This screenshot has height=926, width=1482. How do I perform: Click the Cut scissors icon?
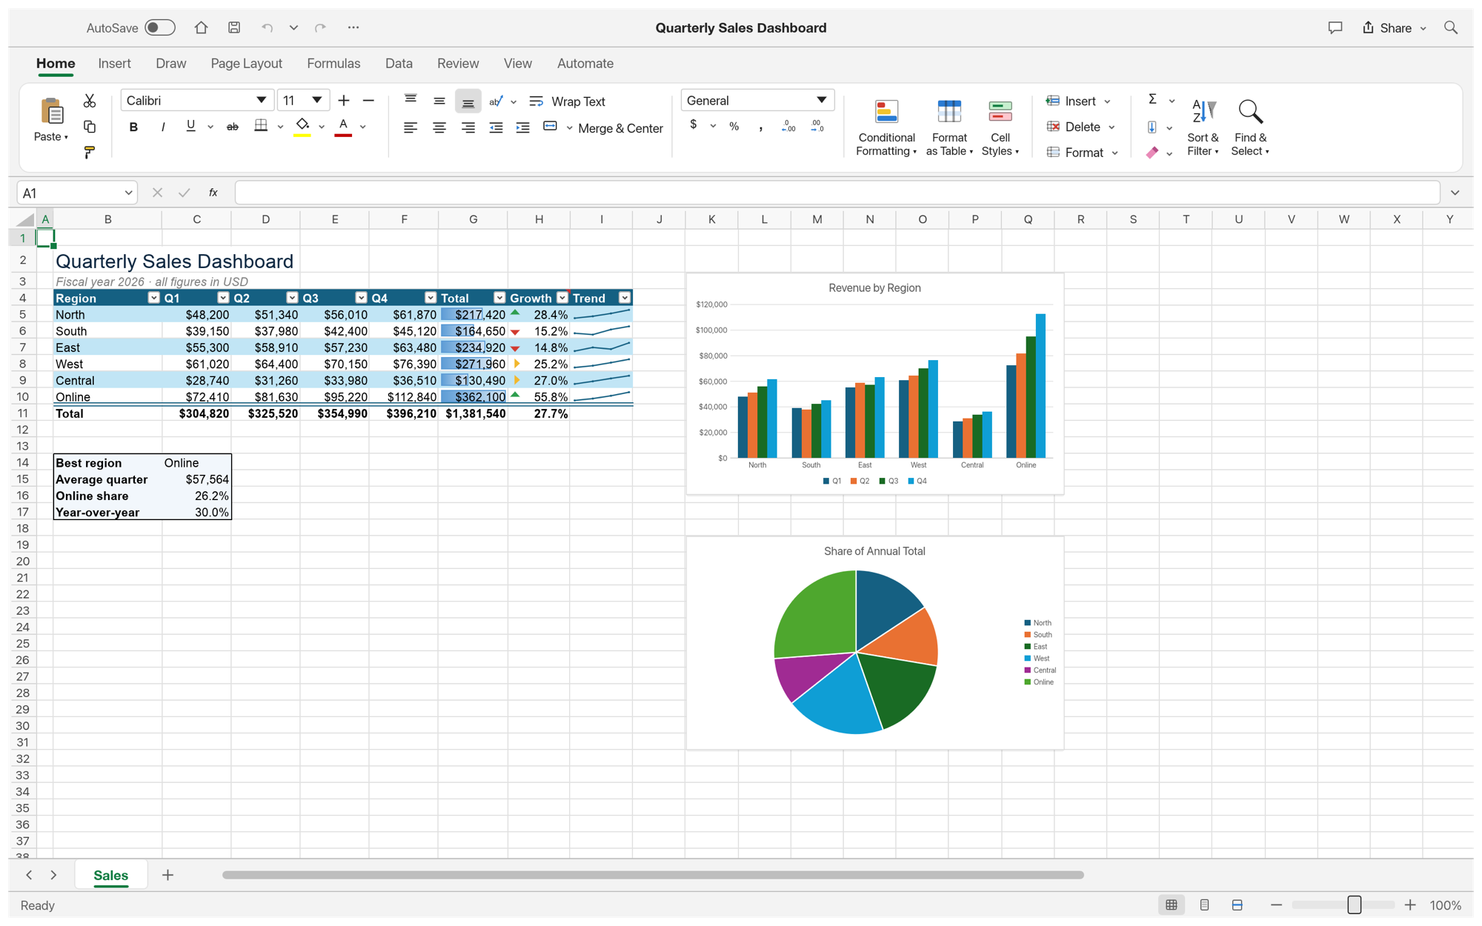click(90, 101)
